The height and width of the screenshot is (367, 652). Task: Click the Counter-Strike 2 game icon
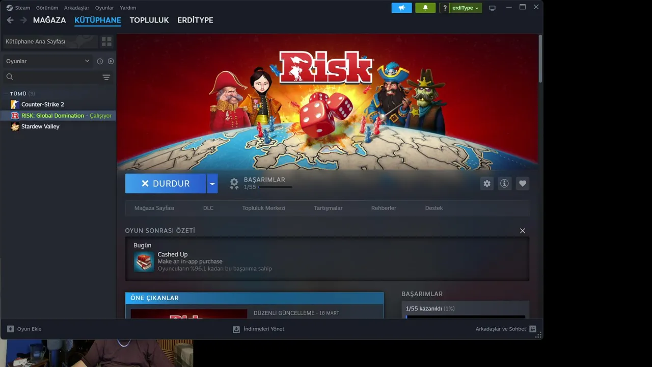coord(15,104)
